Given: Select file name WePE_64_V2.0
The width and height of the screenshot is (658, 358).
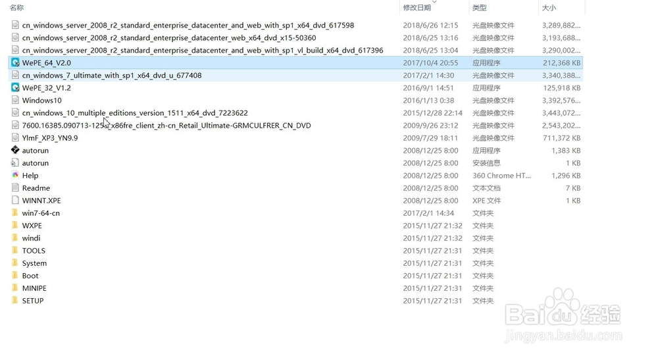Looking at the screenshot, I should click(x=47, y=63).
